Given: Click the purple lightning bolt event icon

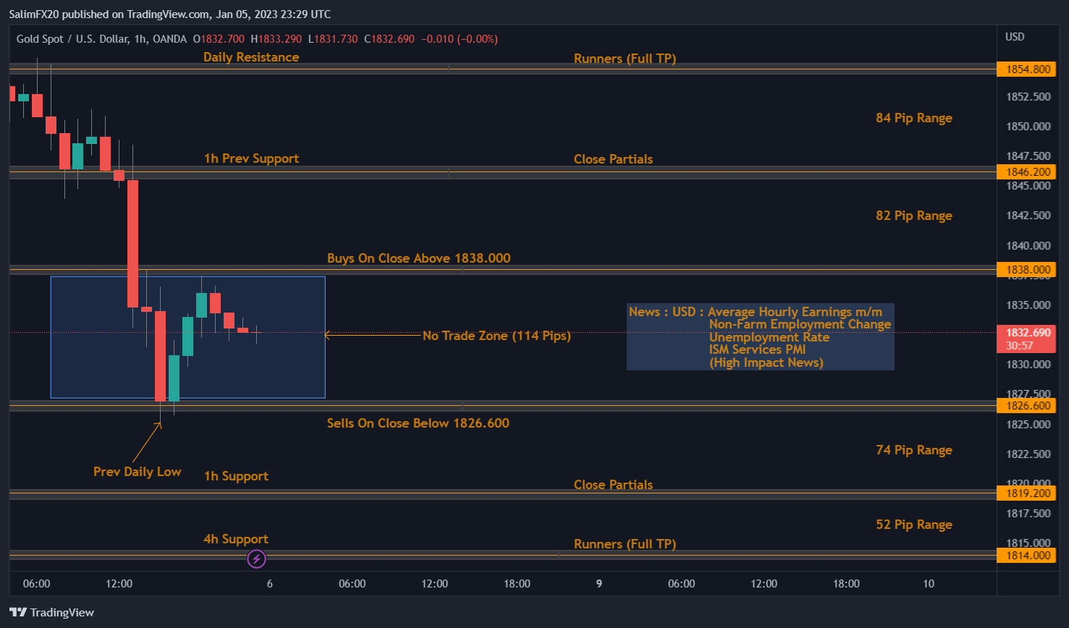Looking at the screenshot, I should click(258, 558).
